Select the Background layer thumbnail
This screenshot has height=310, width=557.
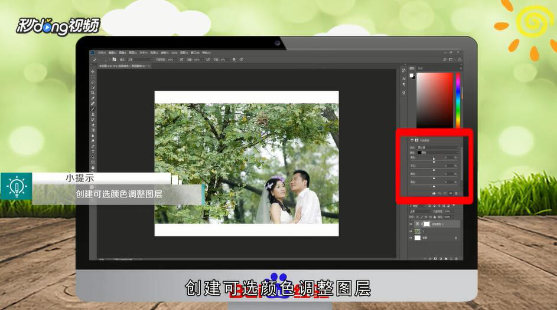[x=418, y=238]
